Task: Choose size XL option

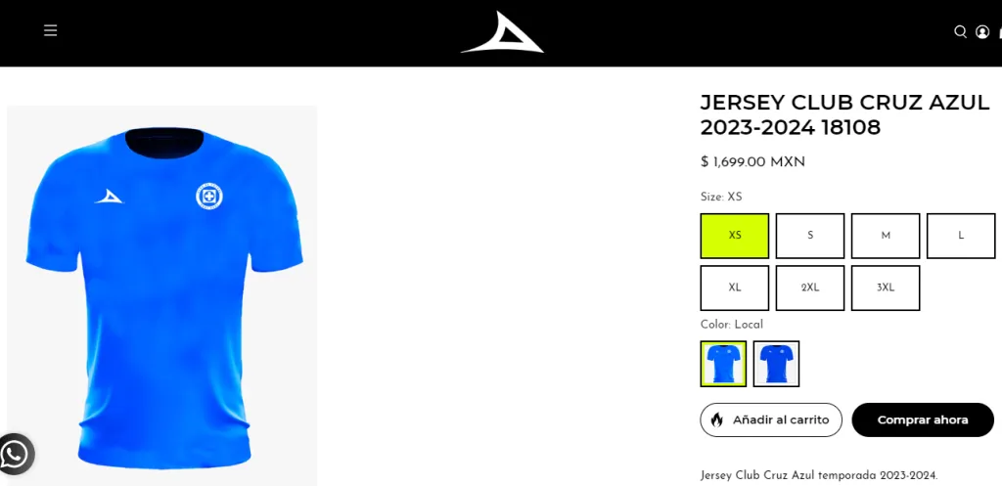Action: [x=735, y=288]
